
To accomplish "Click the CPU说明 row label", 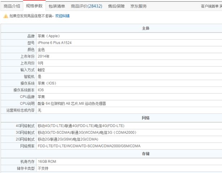I will tap(27, 103).
